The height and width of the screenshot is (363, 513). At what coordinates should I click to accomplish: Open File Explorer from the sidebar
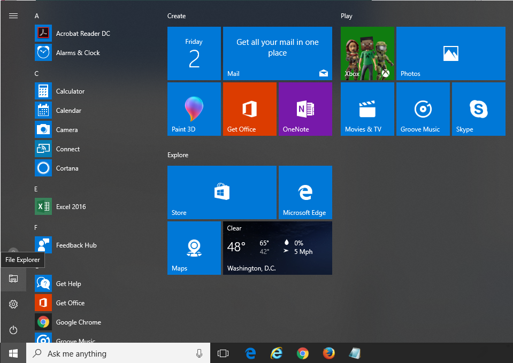(x=13, y=279)
